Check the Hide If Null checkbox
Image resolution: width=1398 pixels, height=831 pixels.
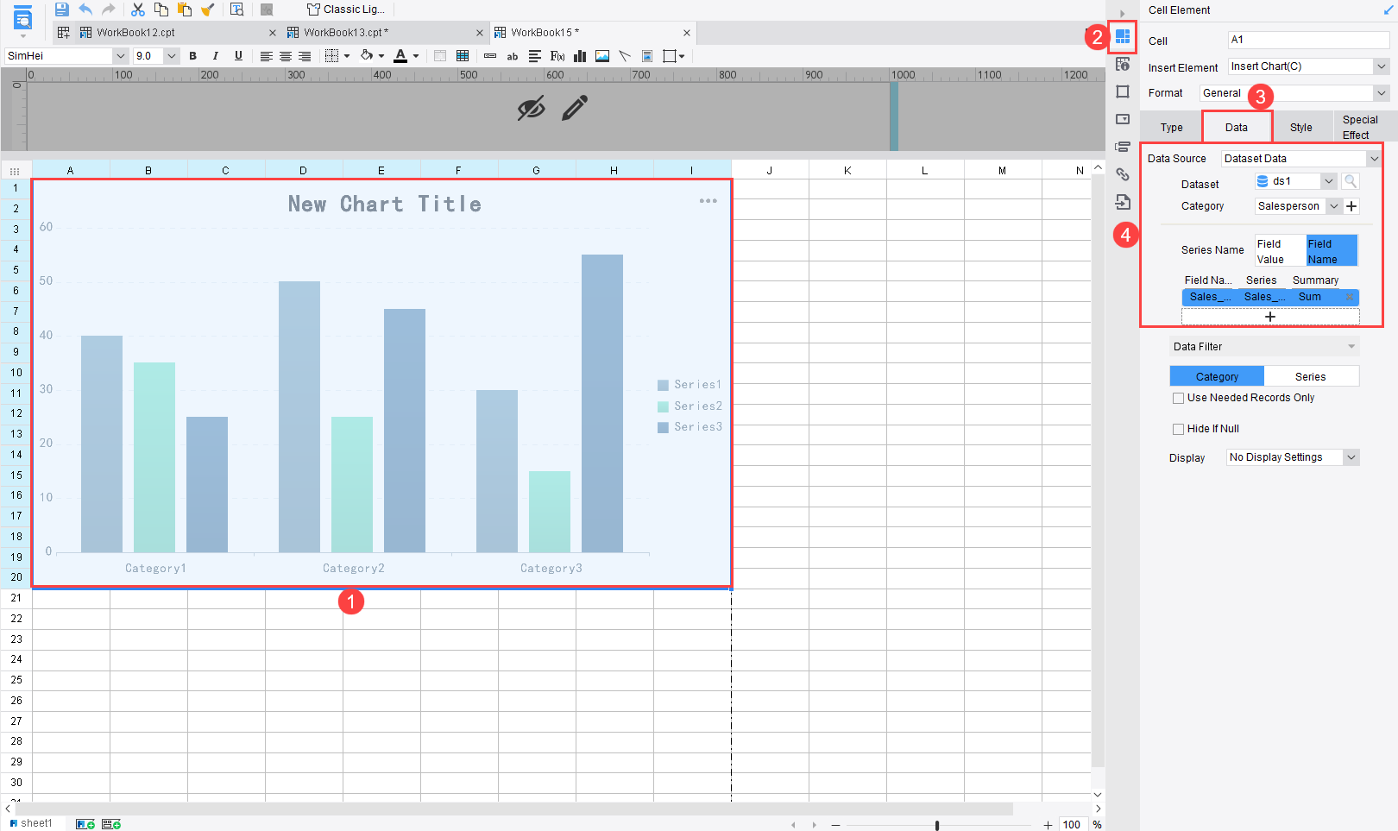click(1178, 429)
